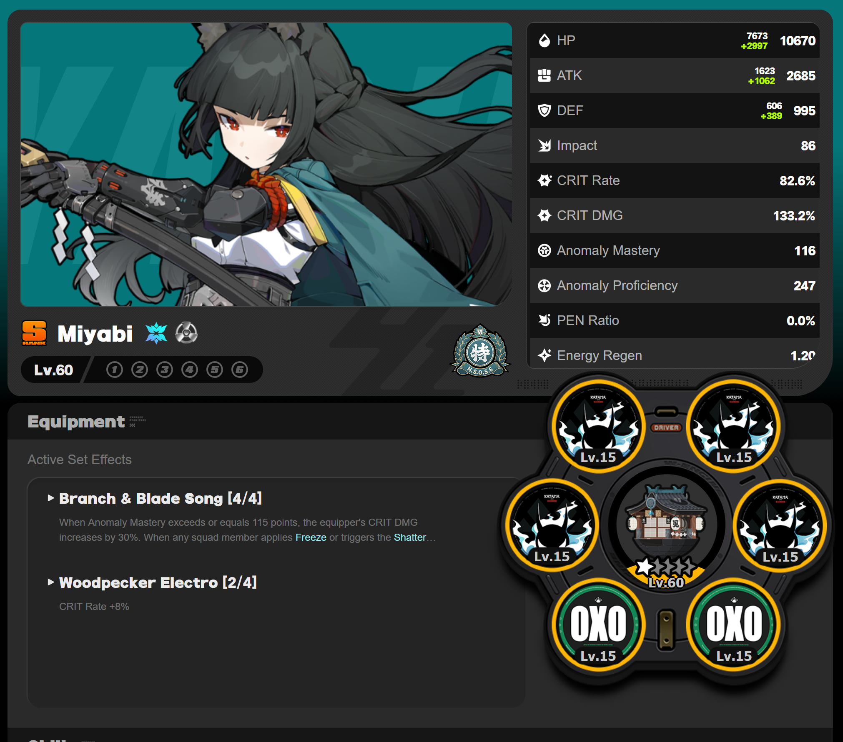Click the Miyabi character portrait
This screenshot has width=843, height=742.
[x=266, y=165]
